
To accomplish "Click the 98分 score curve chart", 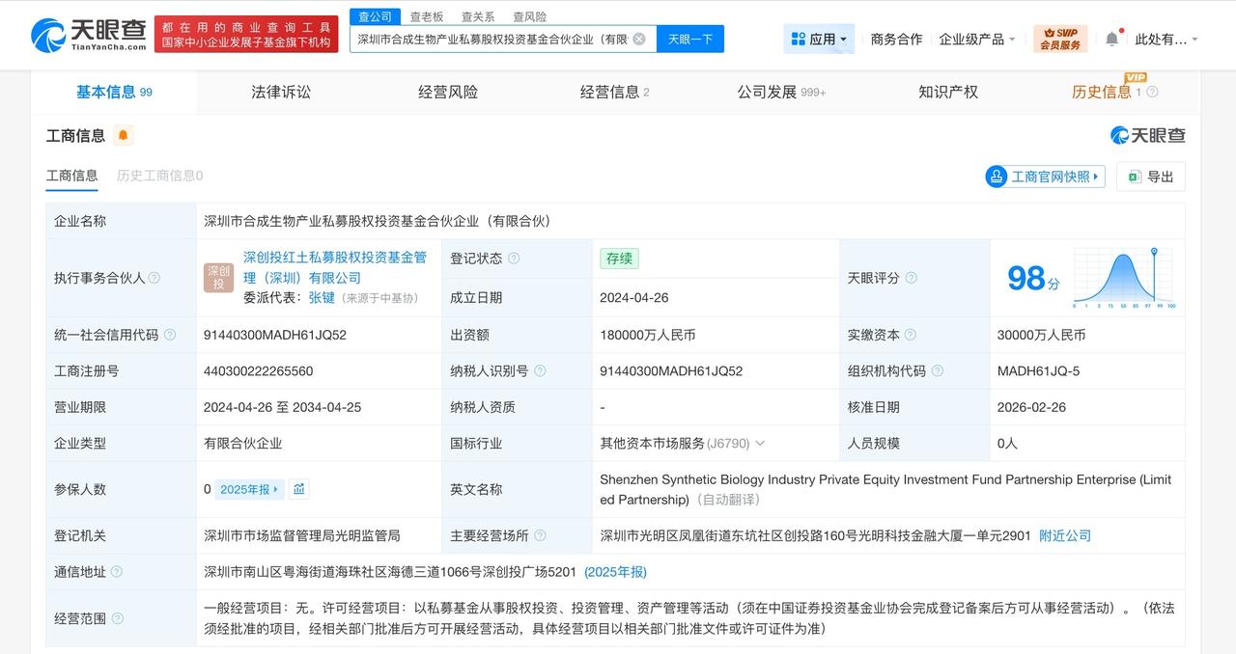I will (1123, 278).
